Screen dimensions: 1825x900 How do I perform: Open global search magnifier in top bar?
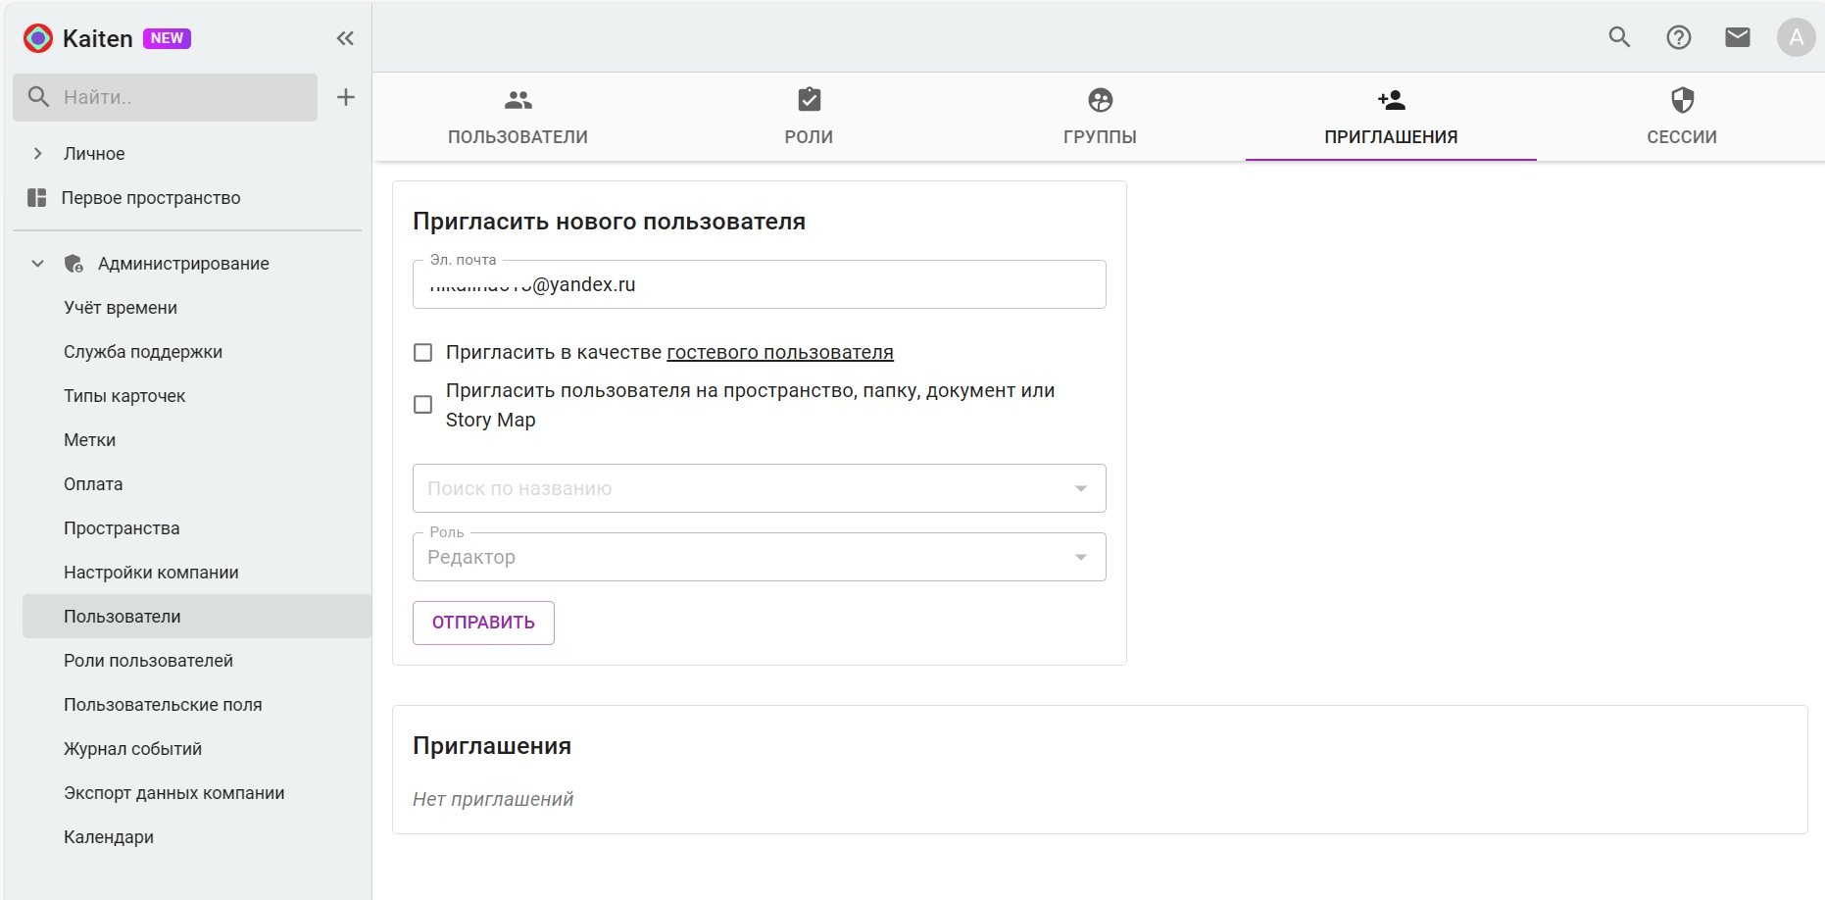click(1620, 37)
